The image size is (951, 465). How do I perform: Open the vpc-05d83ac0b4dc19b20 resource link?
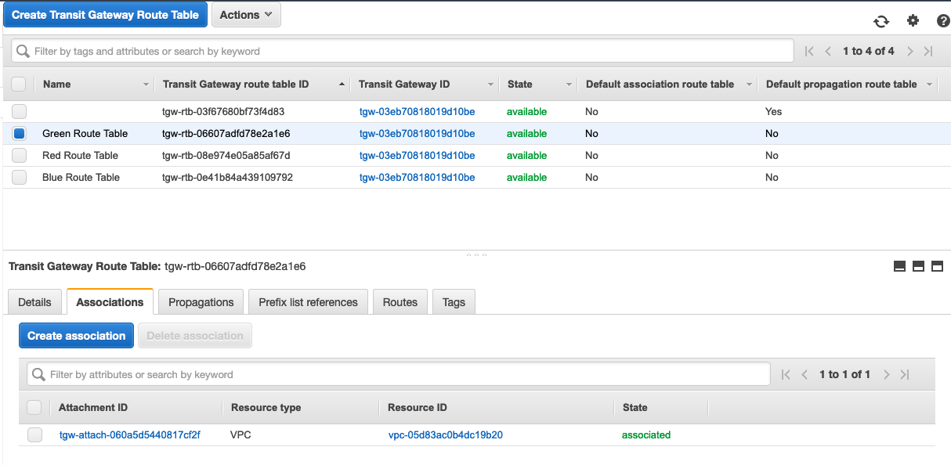point(445,435)
